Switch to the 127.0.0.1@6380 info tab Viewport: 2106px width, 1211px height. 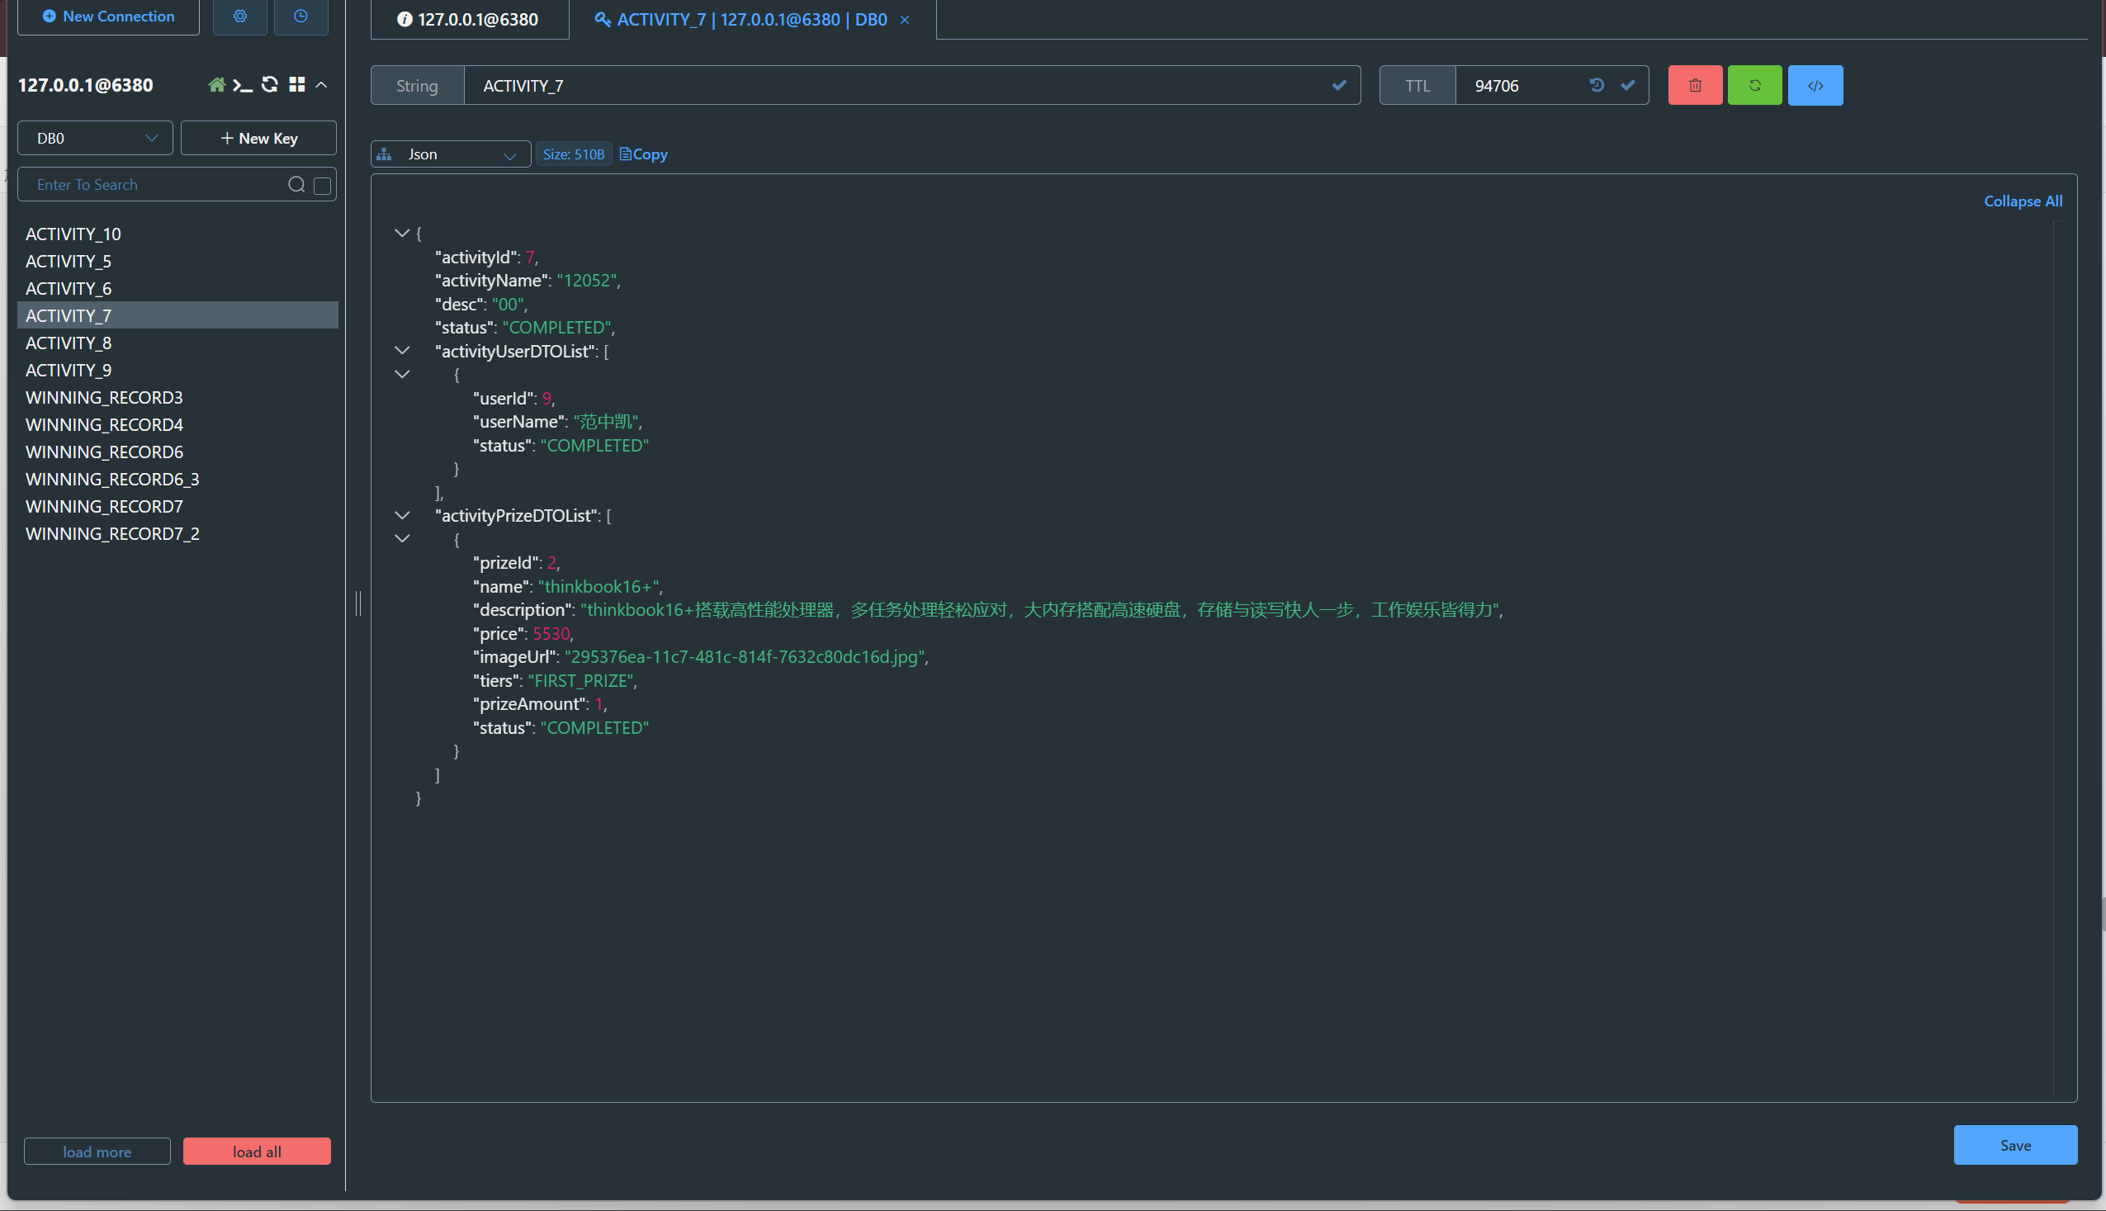coord(469,19)
